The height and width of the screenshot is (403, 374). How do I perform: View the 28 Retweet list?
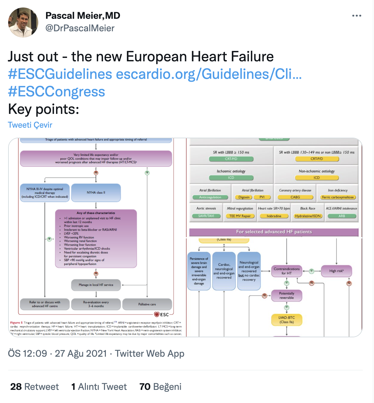click(x=34, y=387)
